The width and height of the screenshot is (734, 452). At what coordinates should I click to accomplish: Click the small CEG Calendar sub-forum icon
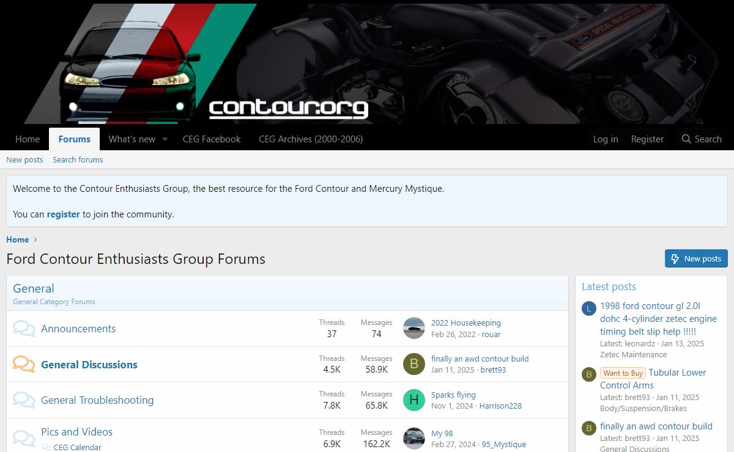46,447
